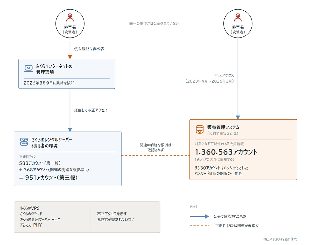Click the database icon beside 販売管理システム

pyautogui.click(x=199, y=129)
